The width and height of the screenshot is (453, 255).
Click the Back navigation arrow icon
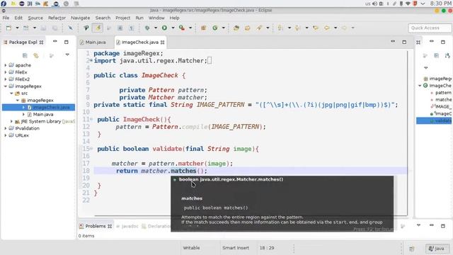pyautogui.click(x=327, y=28)
